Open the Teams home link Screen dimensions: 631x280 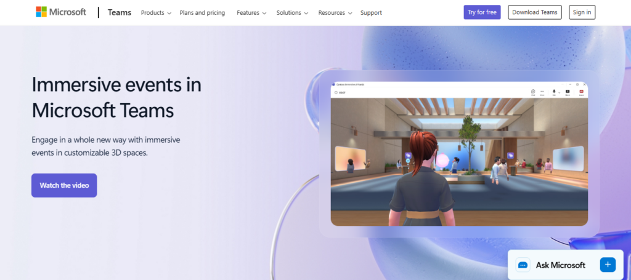click(x=120, y=12)
